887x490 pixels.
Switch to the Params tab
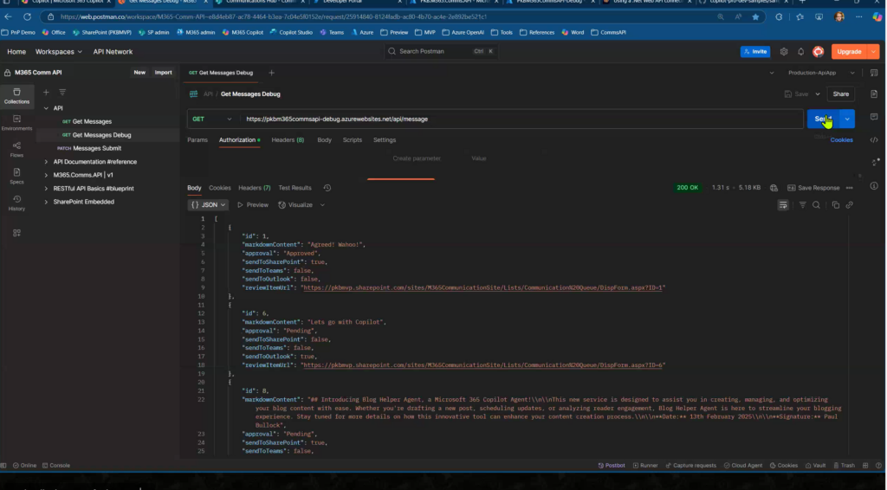pyautogui.click(x=197, y=140)
